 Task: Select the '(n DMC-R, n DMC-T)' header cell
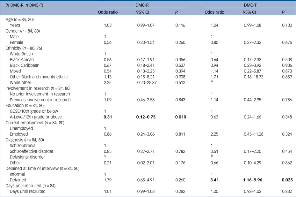coord(24,5)
